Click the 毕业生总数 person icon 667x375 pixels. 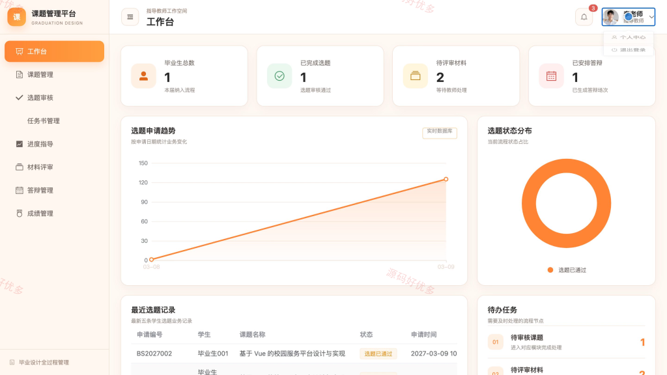[143, 76]
